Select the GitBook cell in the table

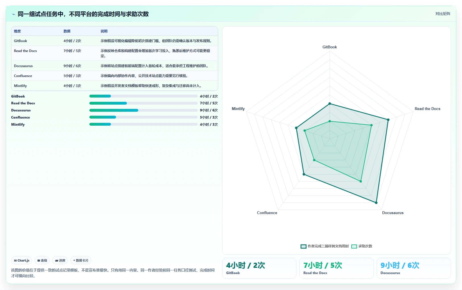[20, 41]
